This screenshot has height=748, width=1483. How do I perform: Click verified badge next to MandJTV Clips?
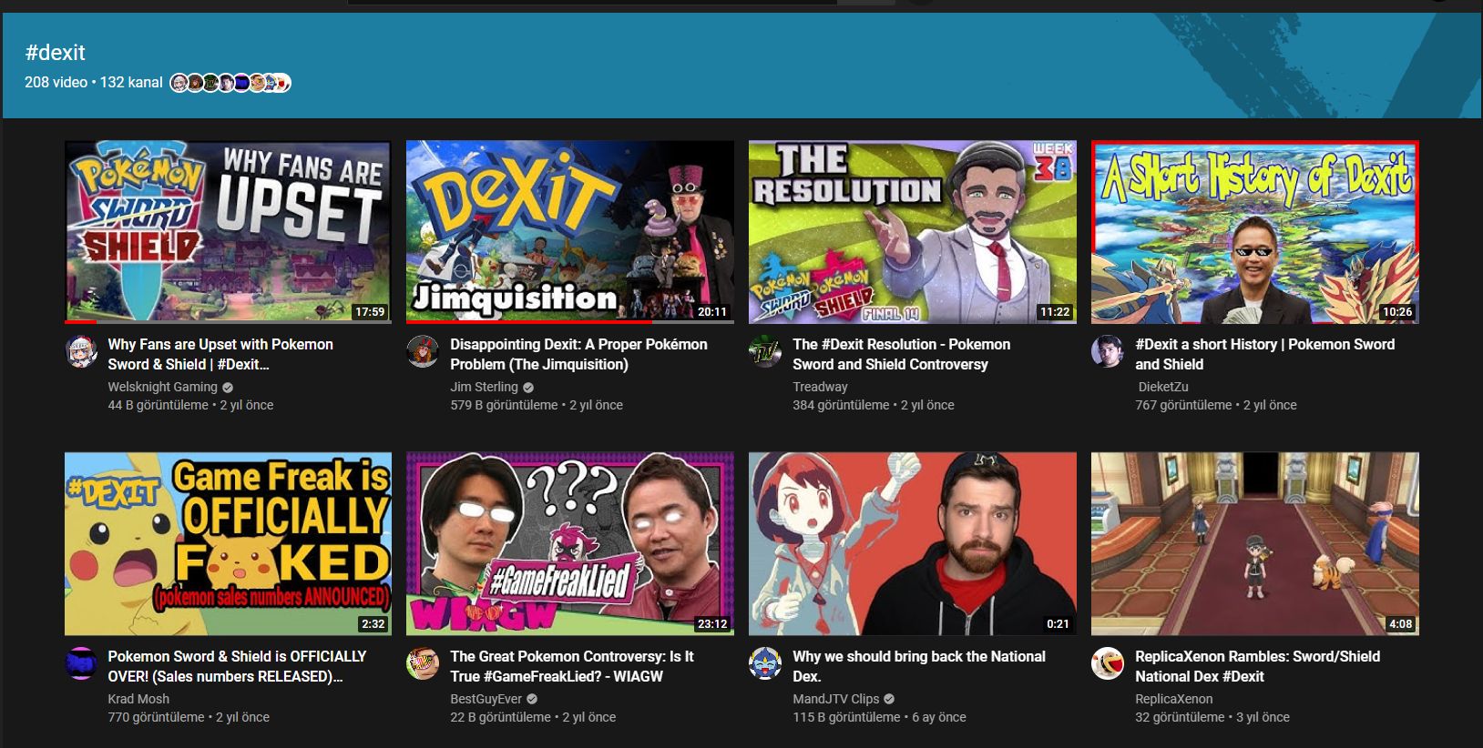click(889, 699)
